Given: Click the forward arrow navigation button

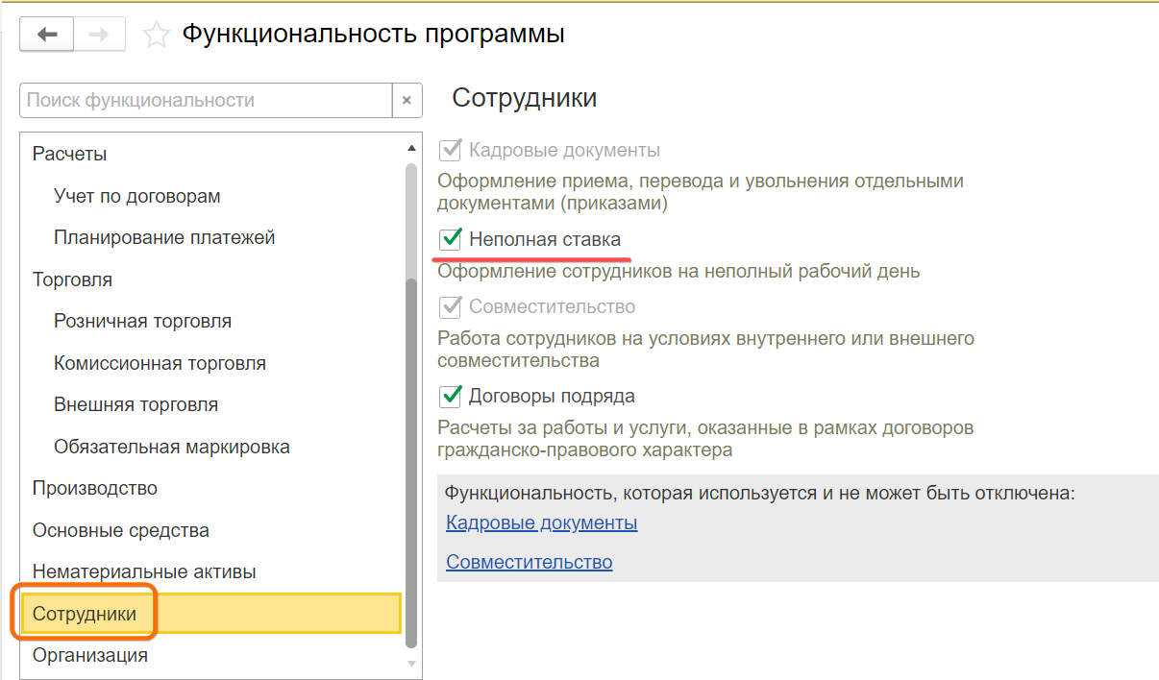Looking at the screenshot, I should 99,35.
